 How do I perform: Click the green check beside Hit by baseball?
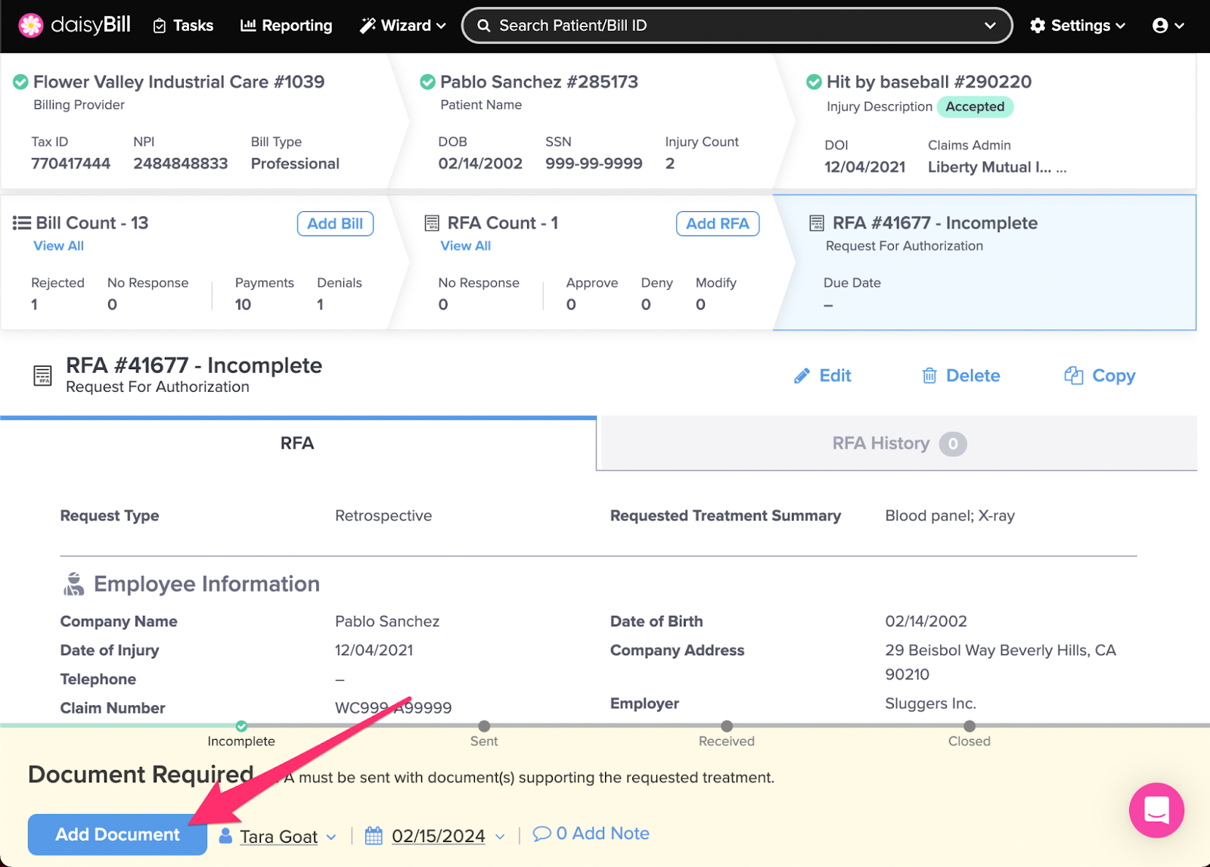[x=814, y=82]
